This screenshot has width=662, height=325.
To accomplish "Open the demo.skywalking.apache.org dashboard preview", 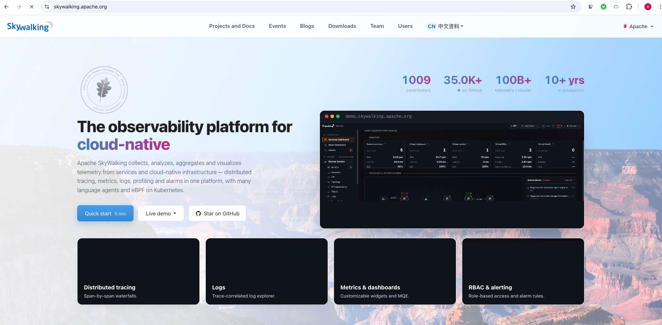I will (452, 170).
